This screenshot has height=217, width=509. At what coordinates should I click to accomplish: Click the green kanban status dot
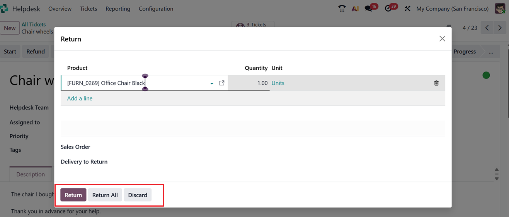point(486,75)
